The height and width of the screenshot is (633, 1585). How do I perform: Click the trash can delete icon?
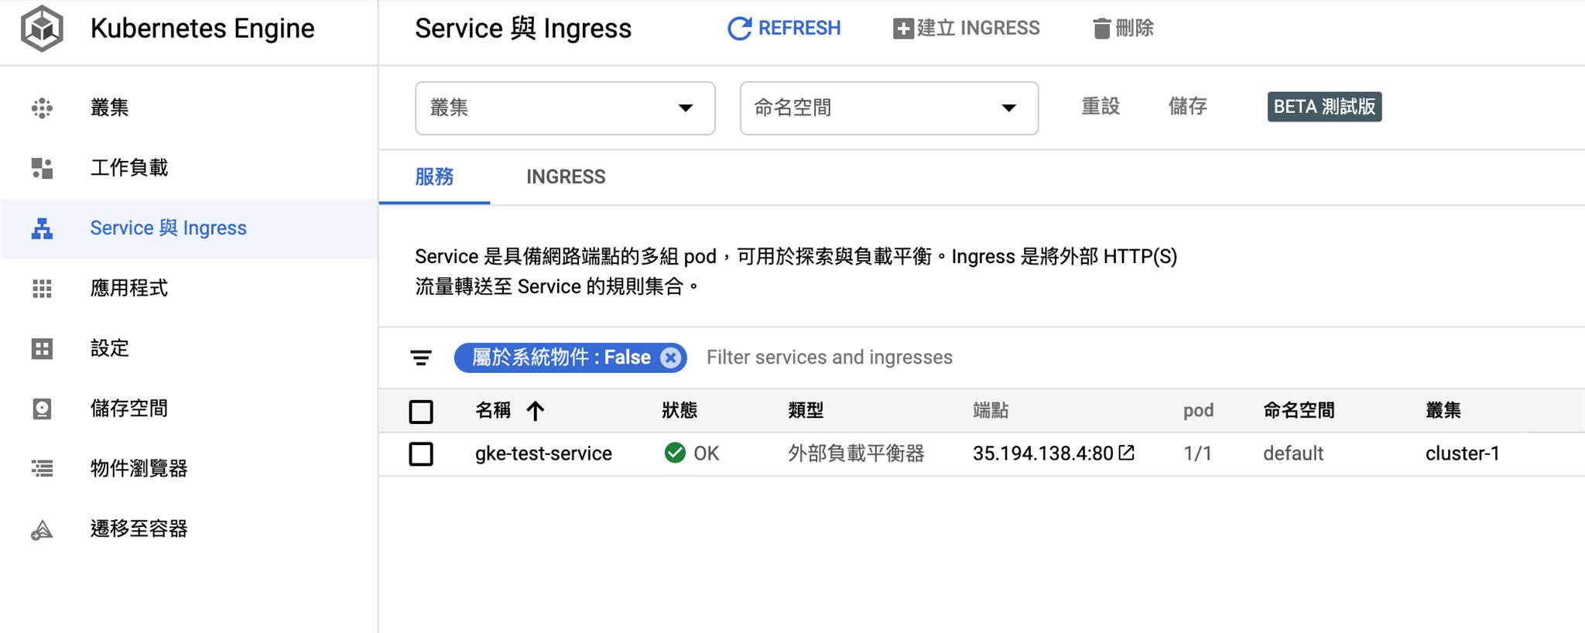(x=1101, y=29)
